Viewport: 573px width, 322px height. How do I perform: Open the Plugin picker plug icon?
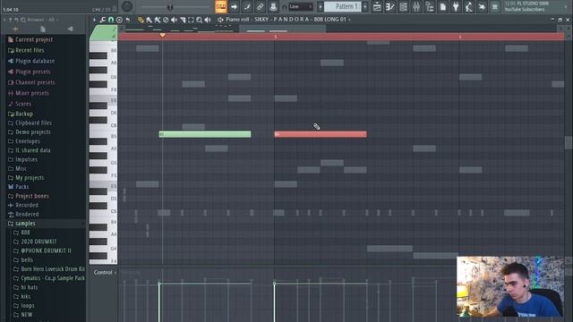tap(456, 6)
